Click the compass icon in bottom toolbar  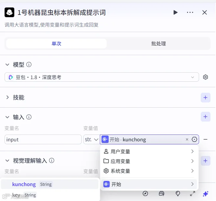(145, 194)
